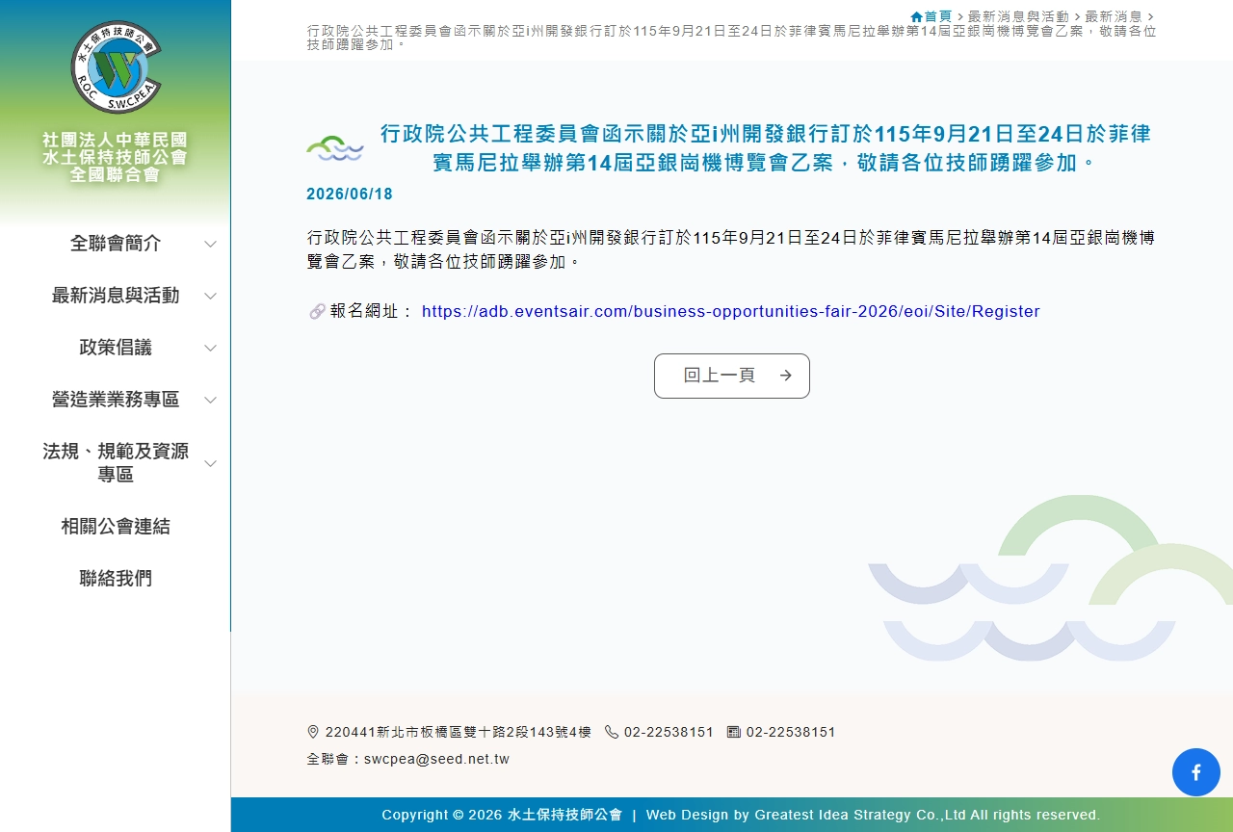
Task: Click the article body paragraph
Action: pos(731,249)
